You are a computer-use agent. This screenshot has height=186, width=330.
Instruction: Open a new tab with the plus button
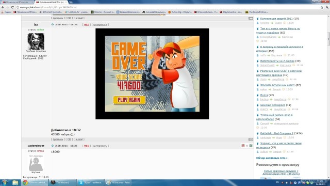coord(71,2)
